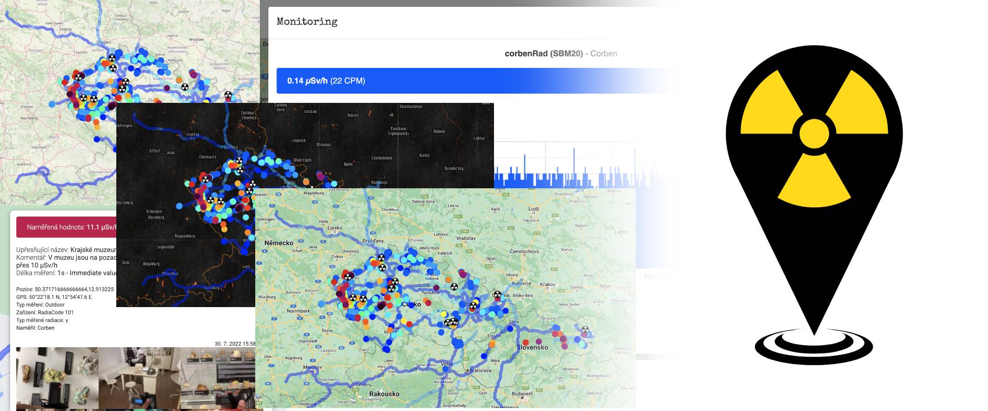988x411 pixels.
Task: Click Wrocław label on OpenStreetMap view
Action: pos(196,39)
